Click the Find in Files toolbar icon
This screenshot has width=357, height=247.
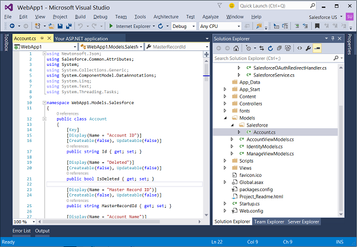click(x=259, y=26)
